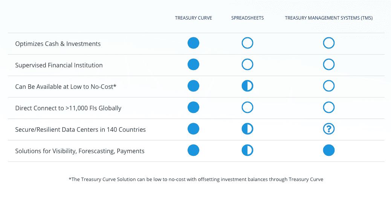Click TMS question mark icon for Data Centers

coord(329,129)
